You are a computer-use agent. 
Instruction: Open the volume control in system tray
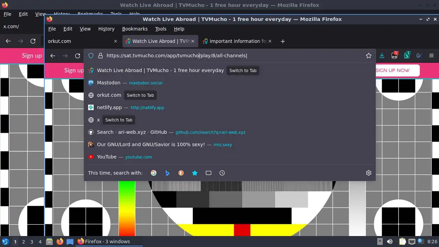point(390,242)
